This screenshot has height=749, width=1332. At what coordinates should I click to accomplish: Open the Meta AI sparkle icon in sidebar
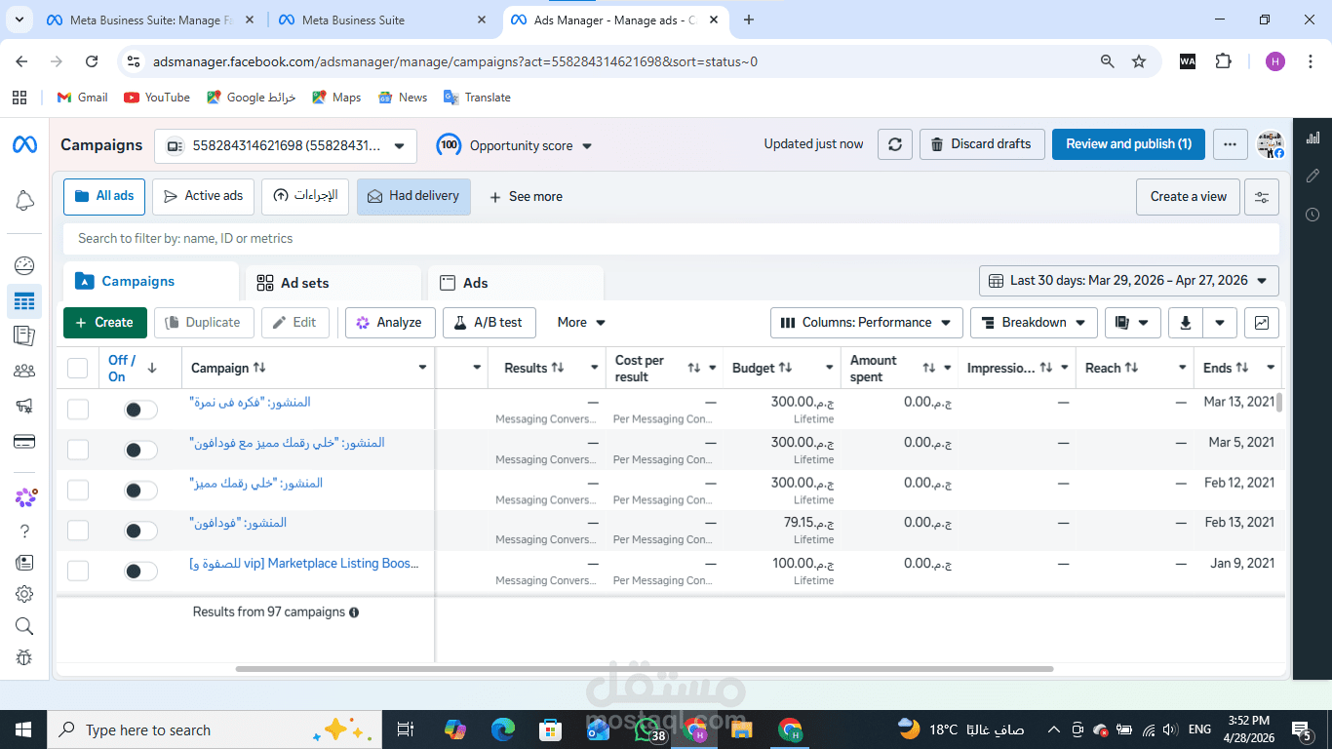[x=25, y=497]
